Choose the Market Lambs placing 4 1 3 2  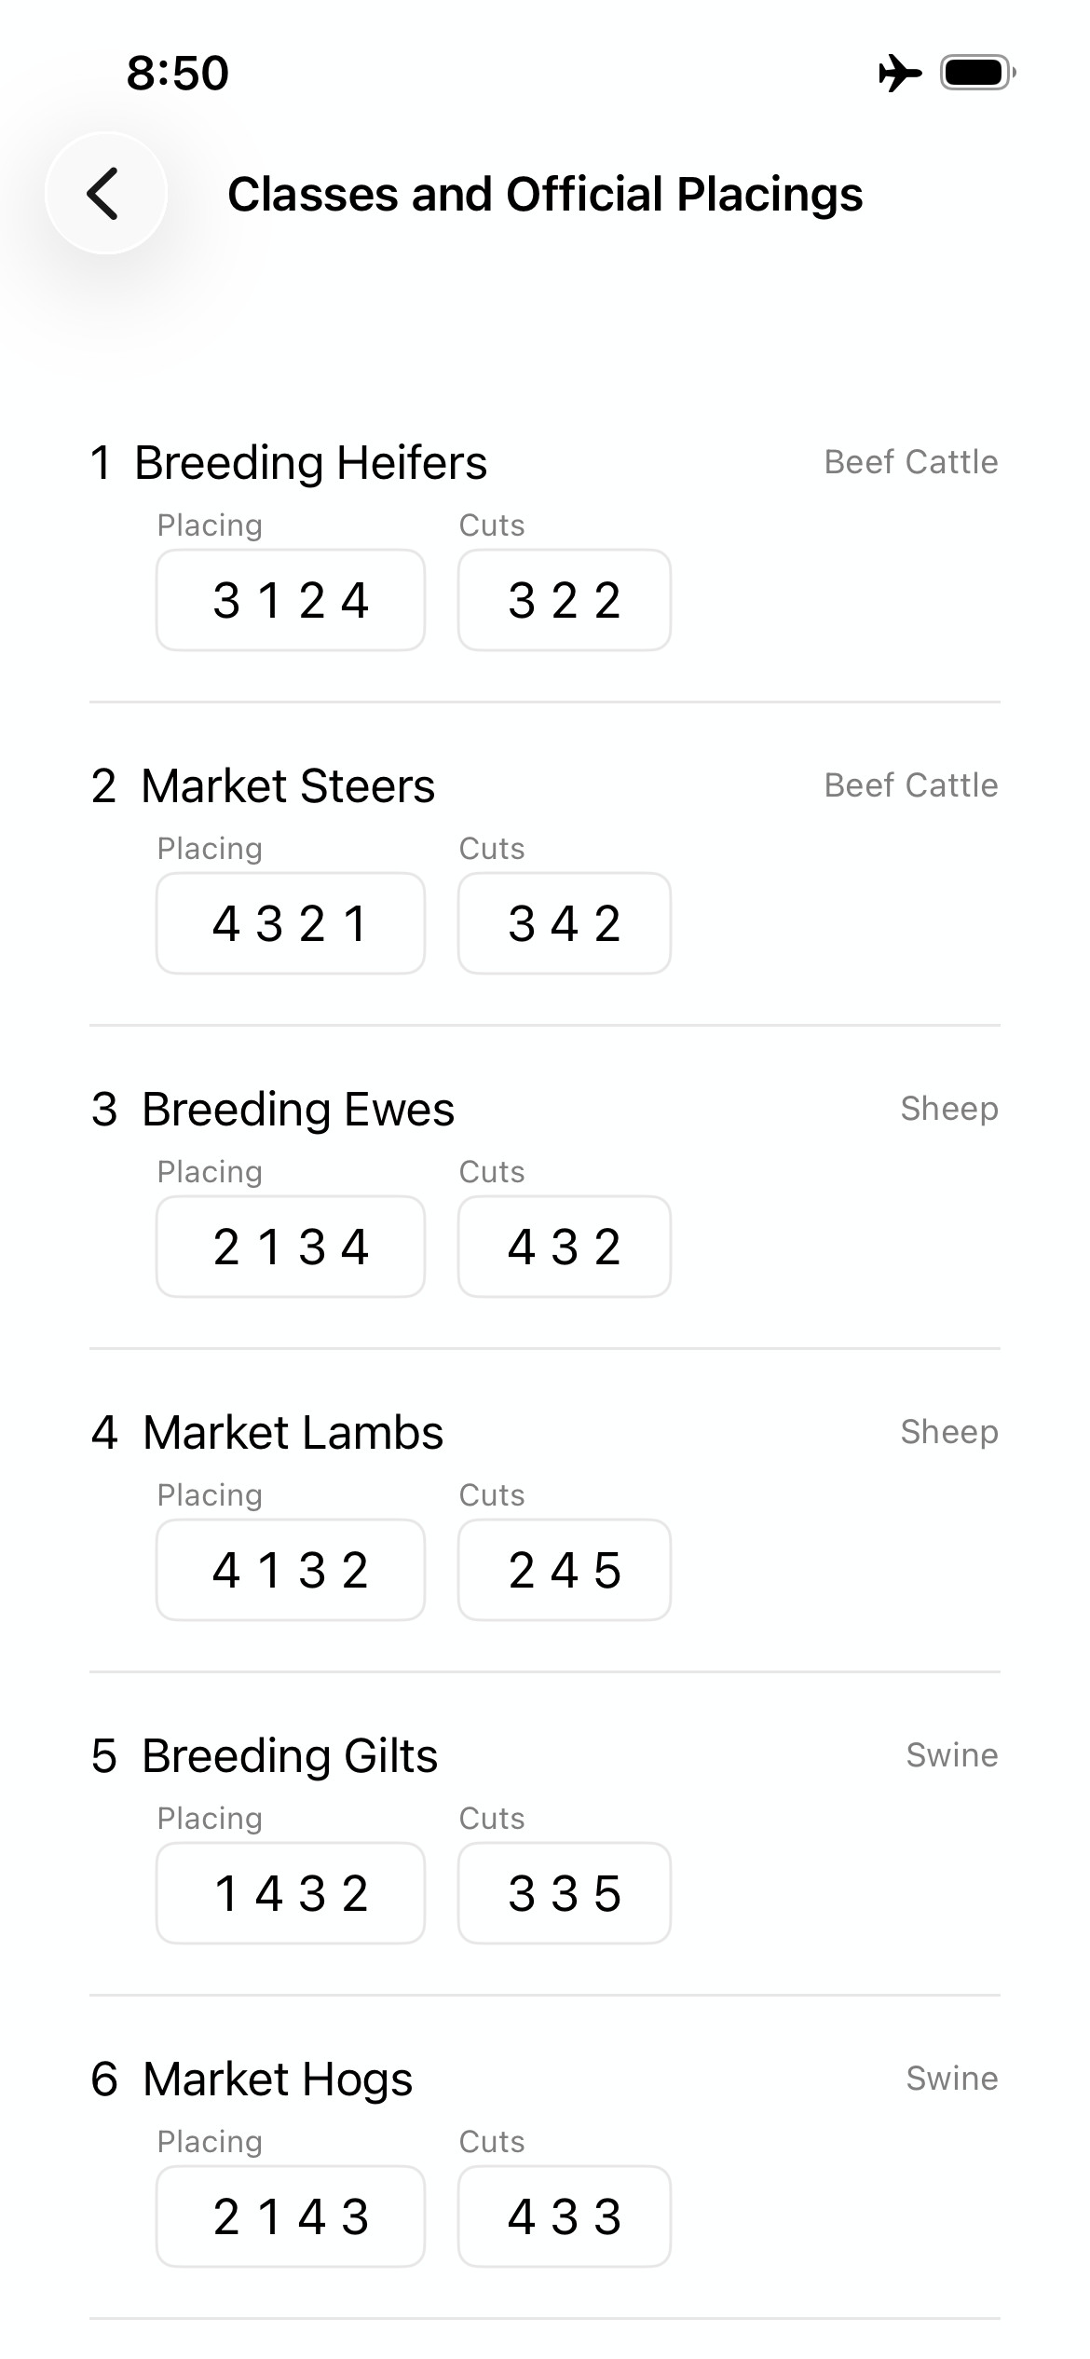coord(291,1570)
